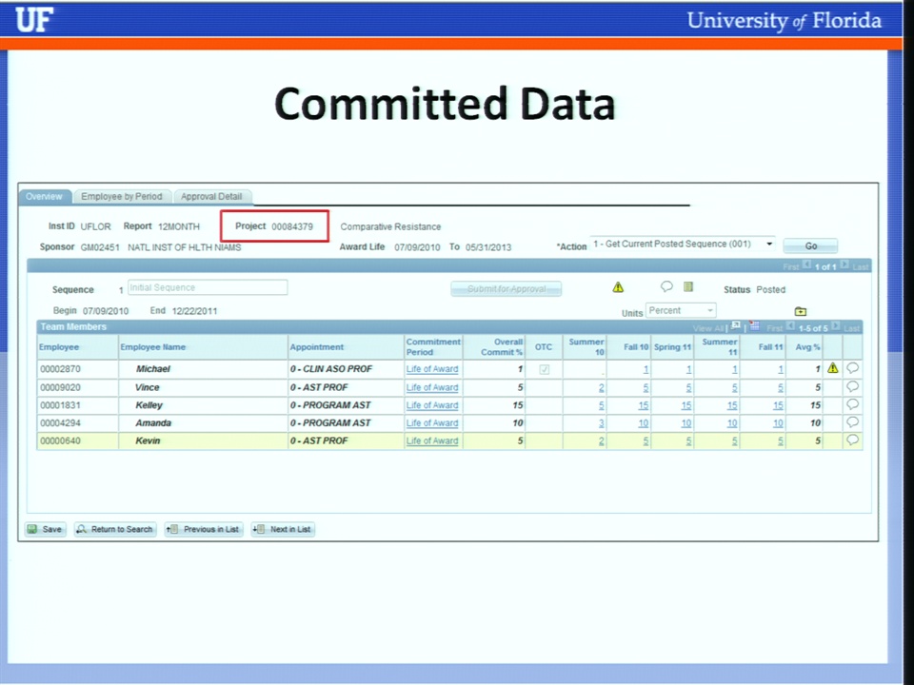
Task: Open Michael's Life of Award link
Action: click(x=432, y=369)
